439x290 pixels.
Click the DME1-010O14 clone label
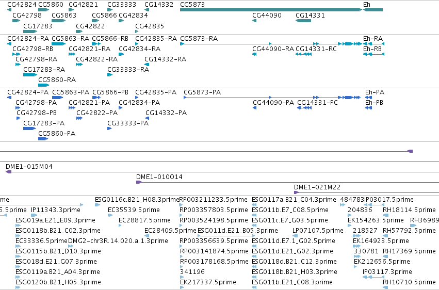tap(159, 177)
